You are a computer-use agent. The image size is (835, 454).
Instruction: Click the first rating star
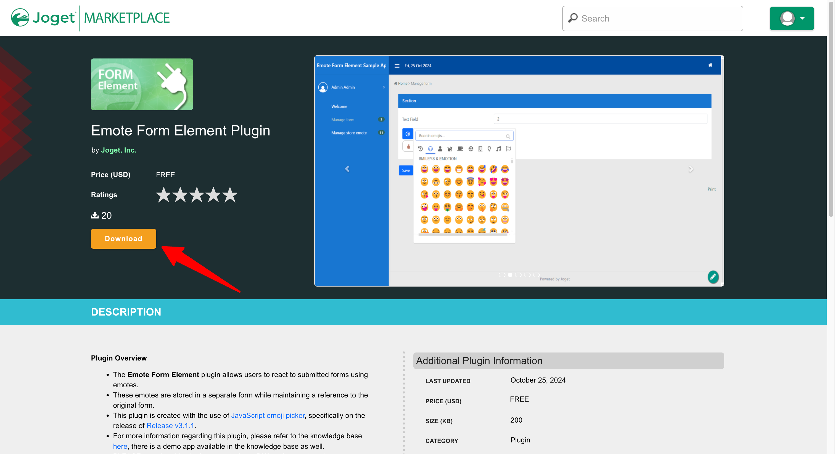coord(163,195)
